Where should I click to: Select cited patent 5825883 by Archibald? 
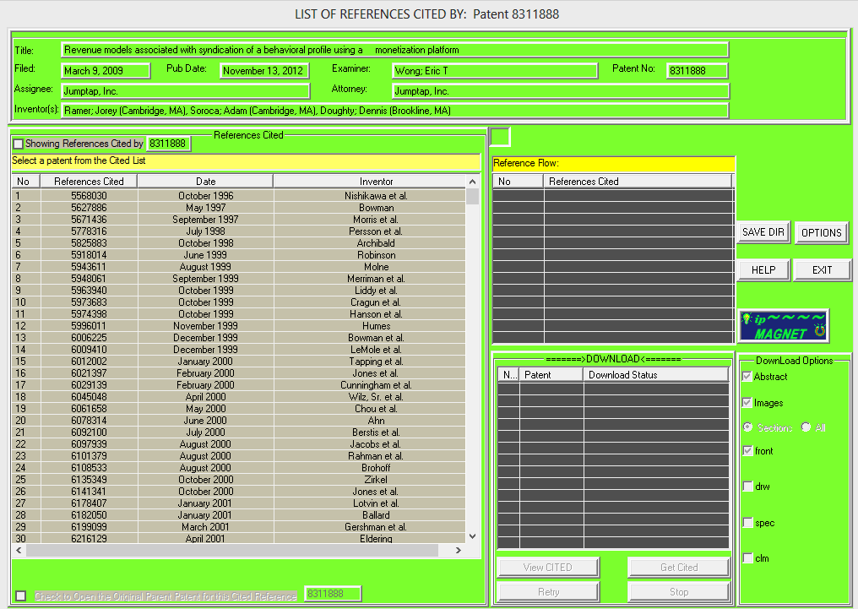pyautogui.click(x=239, y=243)
